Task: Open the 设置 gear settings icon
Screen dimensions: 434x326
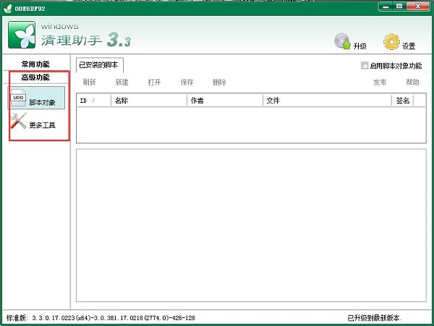Action: click(391, 42)
